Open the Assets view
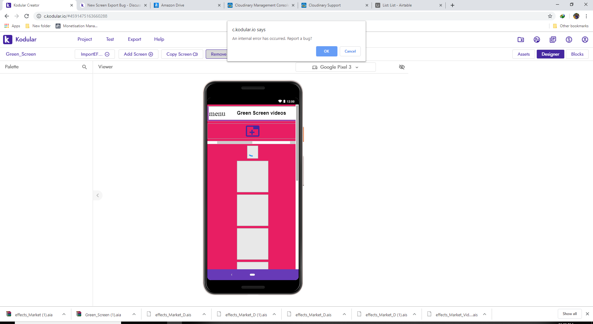 pos(524,54)
